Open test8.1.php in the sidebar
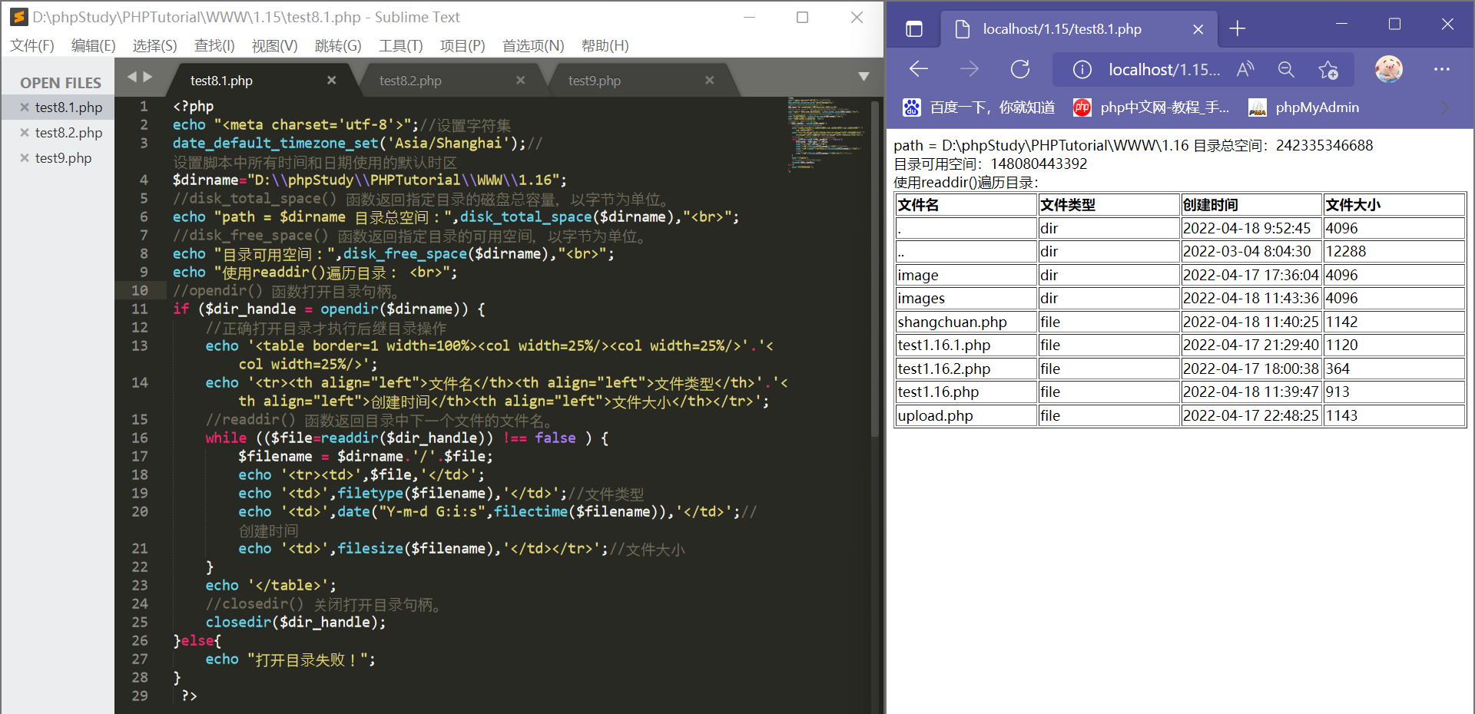This screenshot has height=714, width=1475. 68,107
